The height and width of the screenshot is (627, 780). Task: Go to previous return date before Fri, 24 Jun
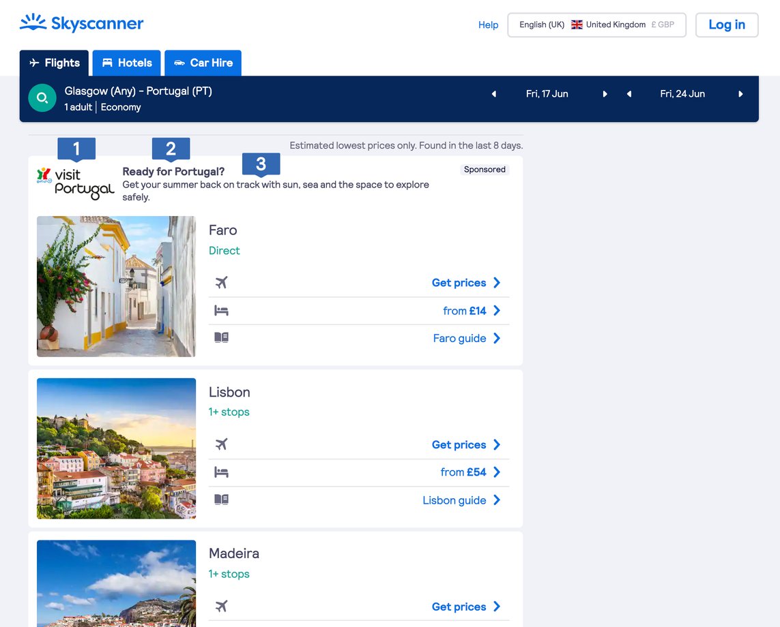point(629,94)
